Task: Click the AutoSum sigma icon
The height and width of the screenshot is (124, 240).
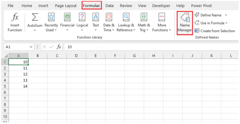Action: 35,17
